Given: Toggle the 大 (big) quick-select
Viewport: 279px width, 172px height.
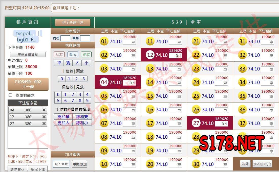Looking at the screenshot, I should coord(77,63).
